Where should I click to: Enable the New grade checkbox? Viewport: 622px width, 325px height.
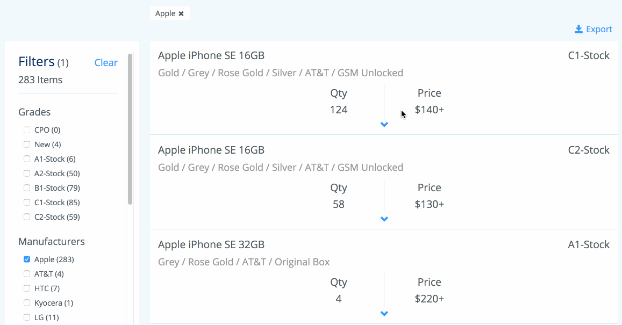tap(27, 145)
